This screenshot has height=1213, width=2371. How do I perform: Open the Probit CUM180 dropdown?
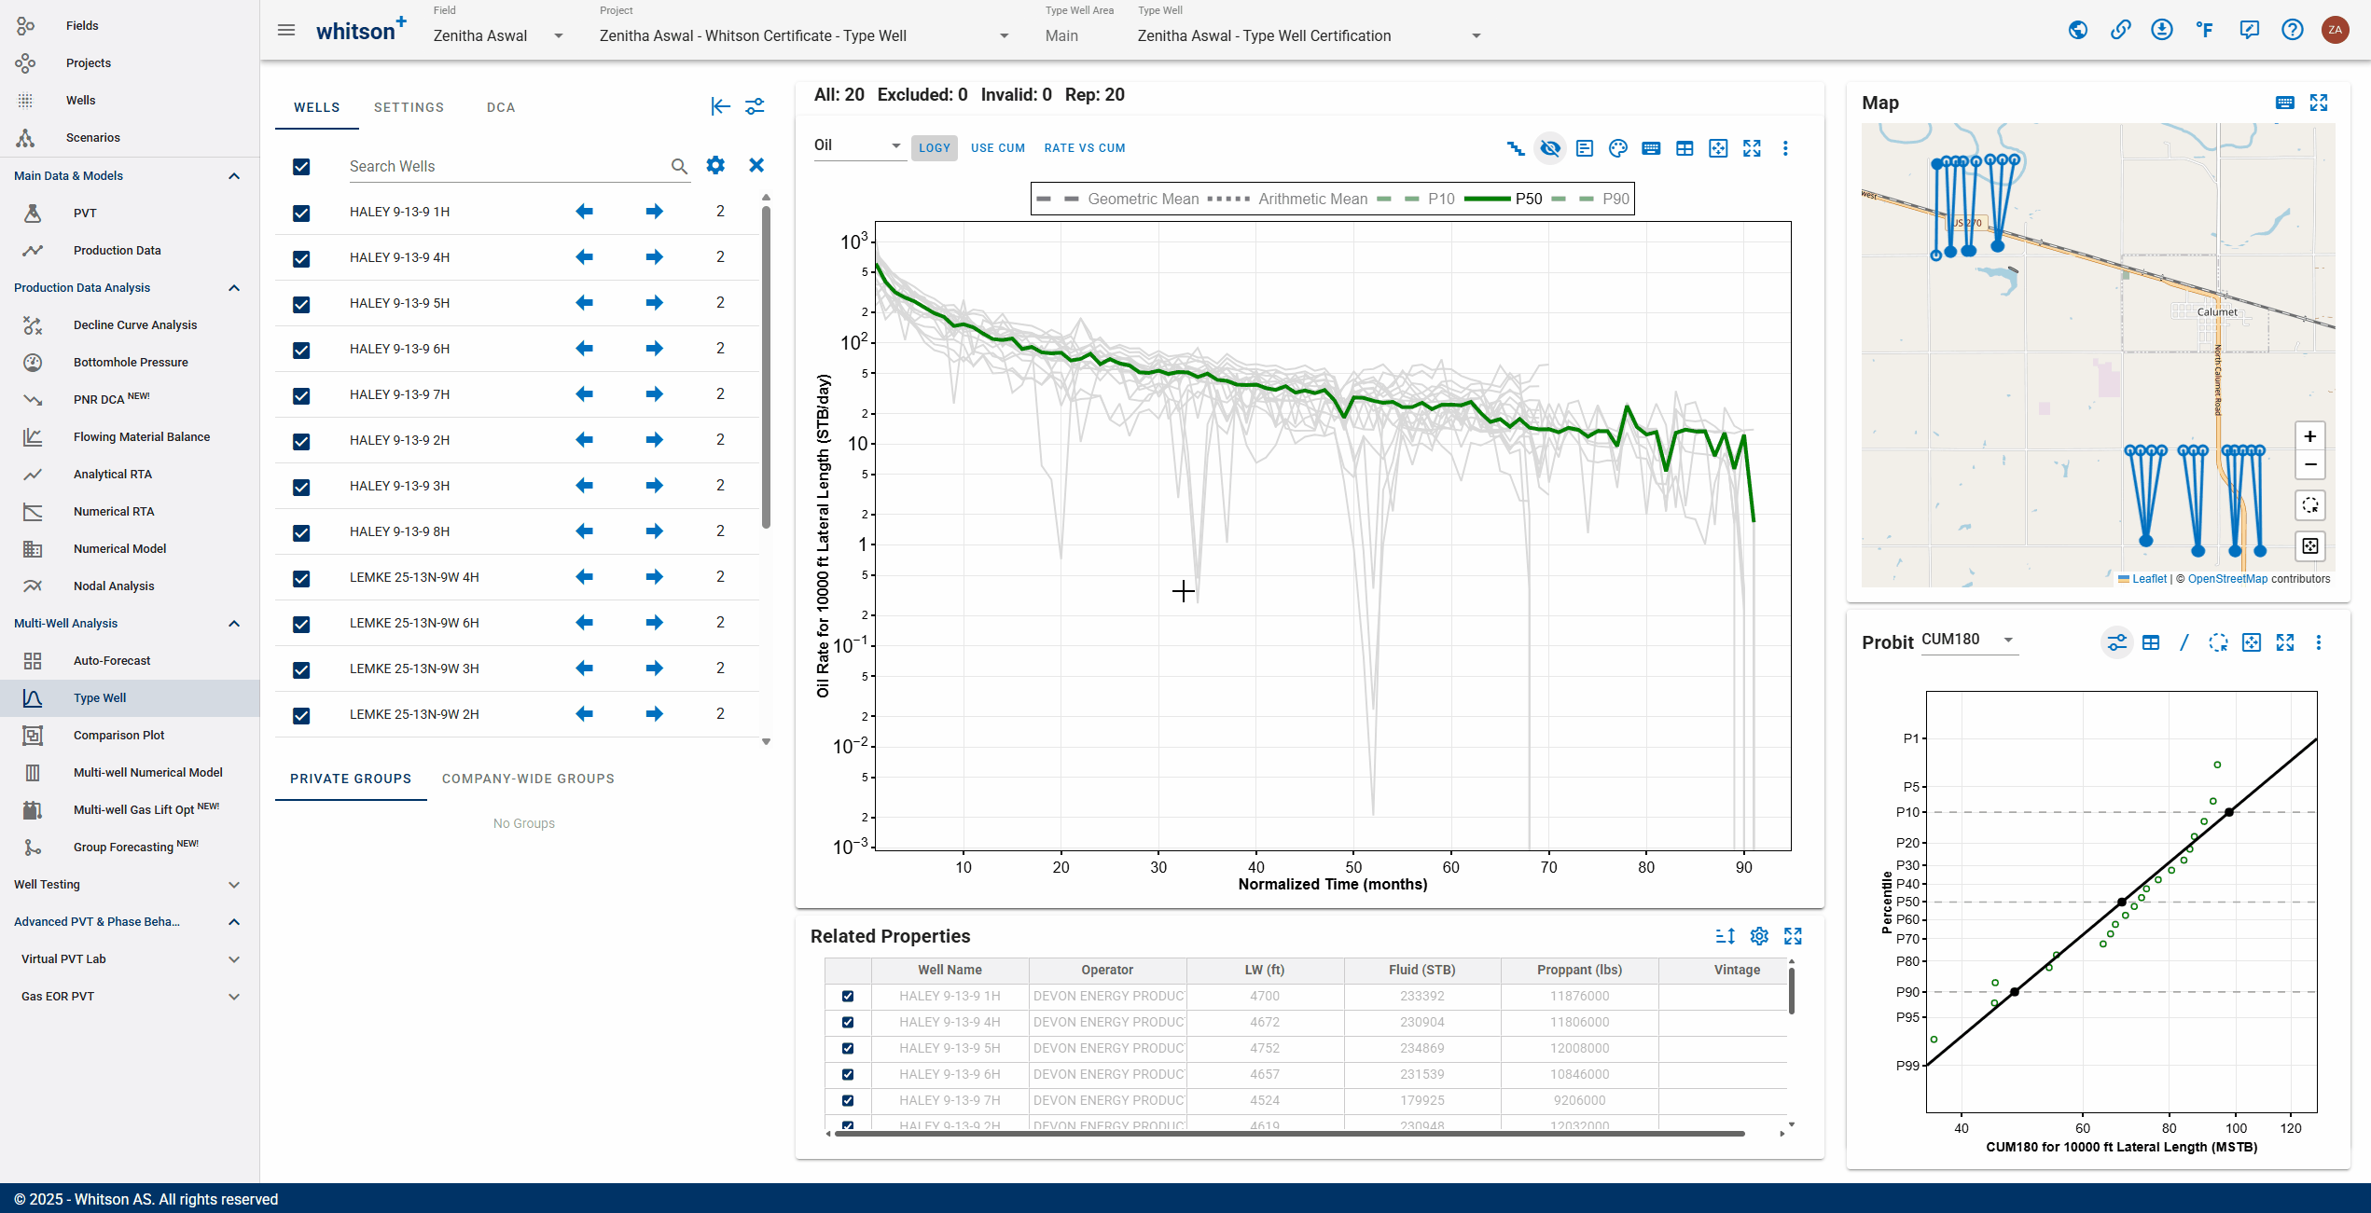click(1968, 640)
